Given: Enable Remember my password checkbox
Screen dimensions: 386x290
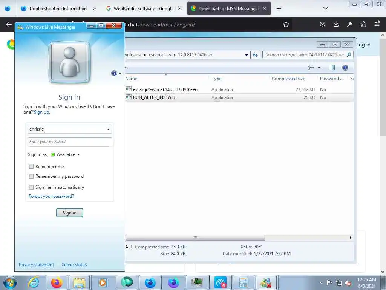Looking at the screenshot, I should [x=31, y=176].
